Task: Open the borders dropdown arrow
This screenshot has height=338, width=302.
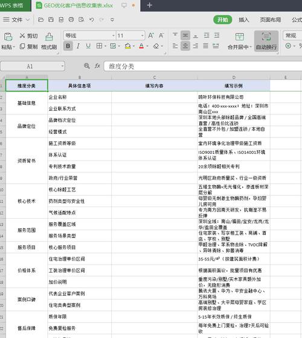Action: [x=105, y=46]
